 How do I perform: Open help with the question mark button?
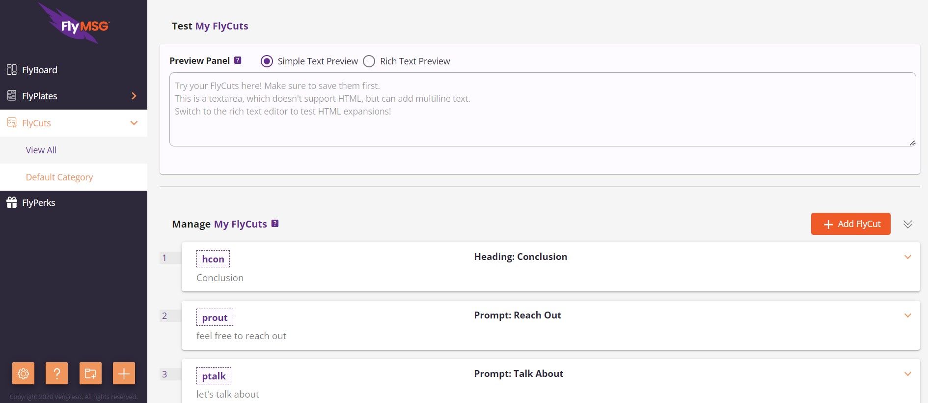click(56, 374)
